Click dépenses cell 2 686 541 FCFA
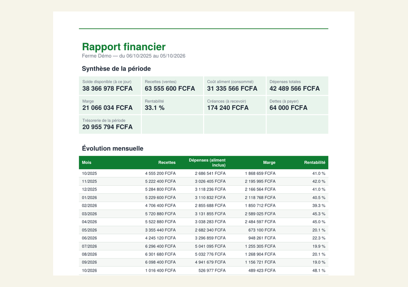Screen dimensions: 408x287 point(210,173)
